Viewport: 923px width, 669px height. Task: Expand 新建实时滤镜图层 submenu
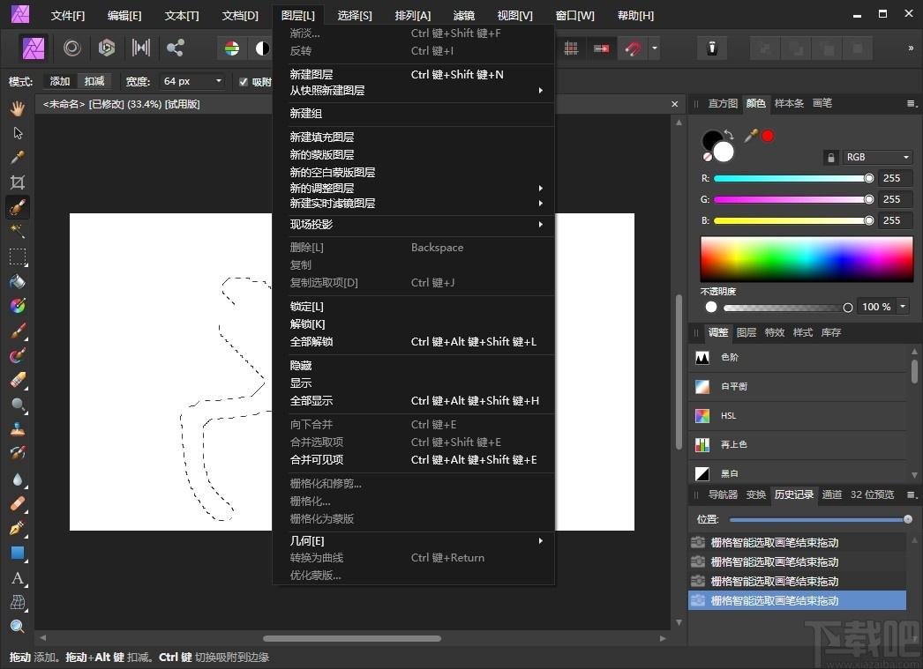[414, 204]
